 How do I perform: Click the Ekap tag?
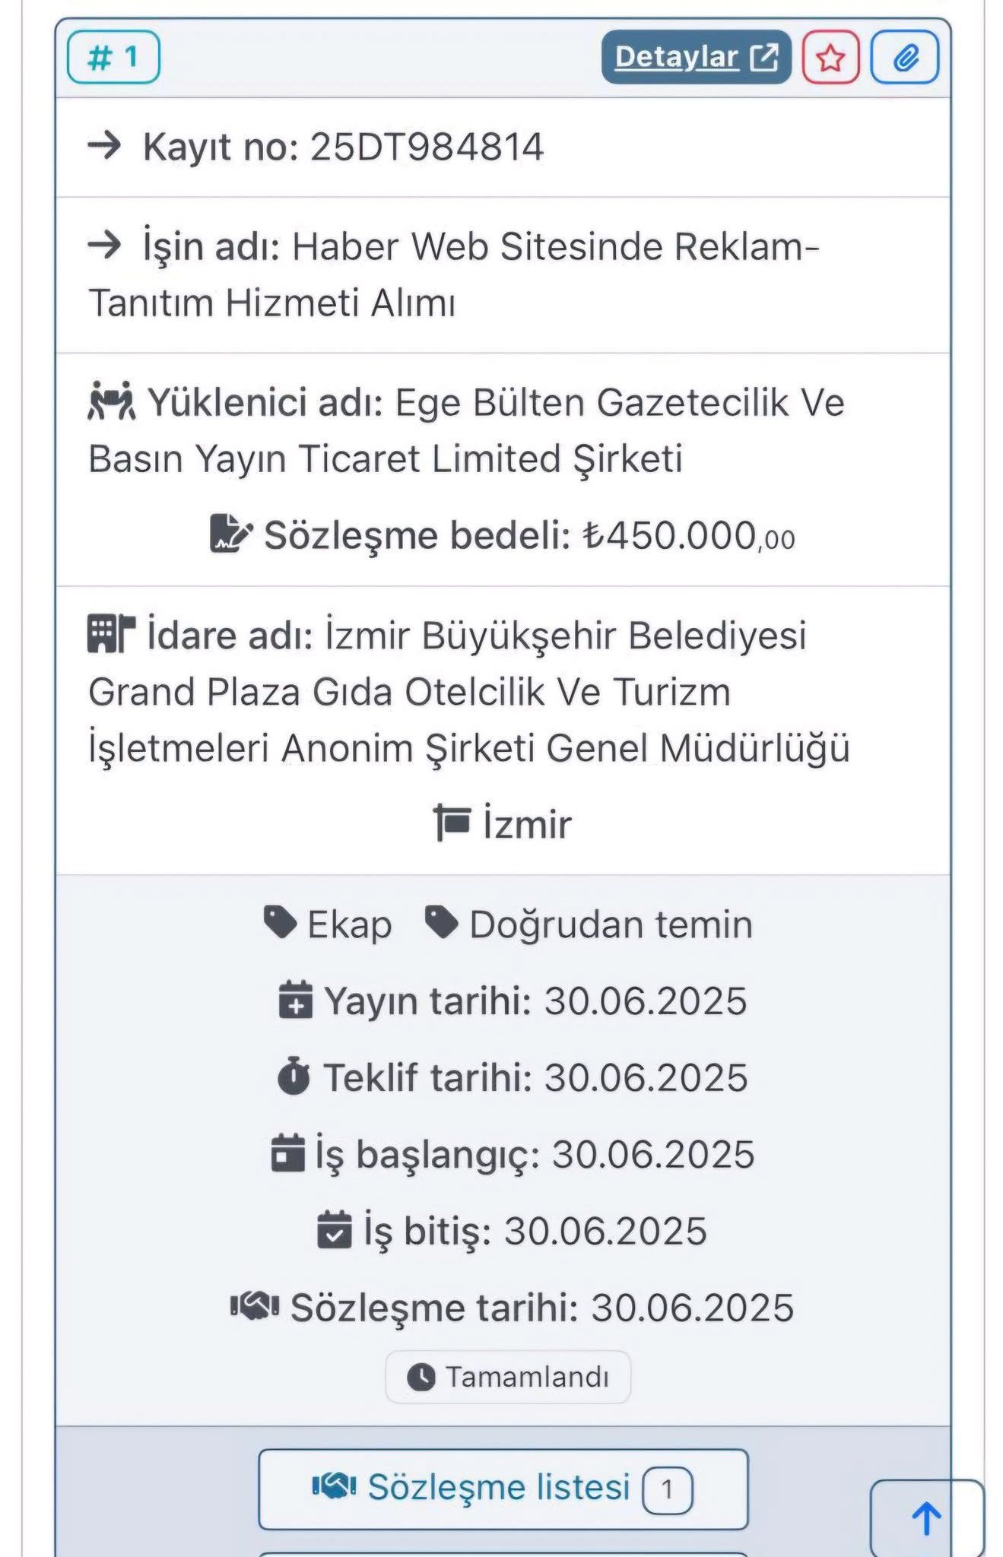coord(328,924)
